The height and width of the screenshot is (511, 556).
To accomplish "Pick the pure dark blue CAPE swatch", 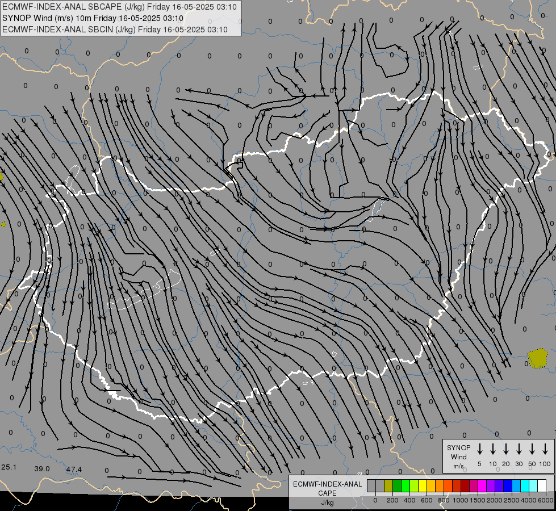I will coord(508,485).
